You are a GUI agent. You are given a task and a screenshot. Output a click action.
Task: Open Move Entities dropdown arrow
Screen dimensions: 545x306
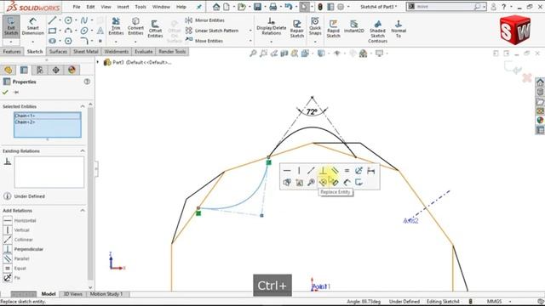pyautogui.click(x=250, y=41)
